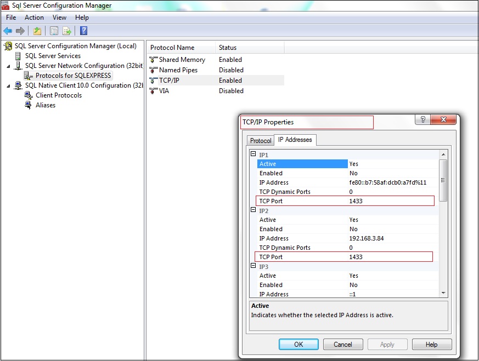Collapse SQL Server Network Configuration tree node

8,66
